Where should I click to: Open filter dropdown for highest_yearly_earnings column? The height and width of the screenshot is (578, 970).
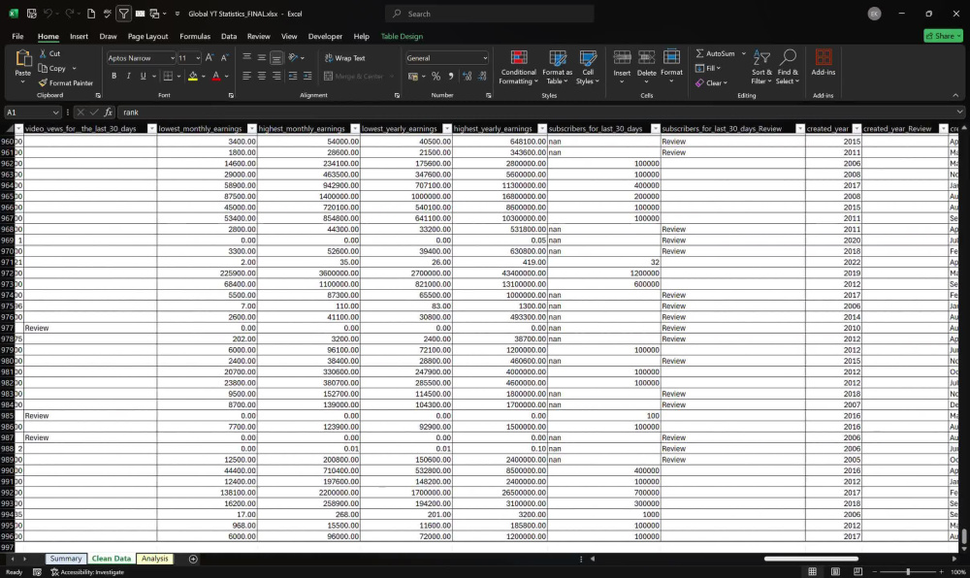click(542, 129)
